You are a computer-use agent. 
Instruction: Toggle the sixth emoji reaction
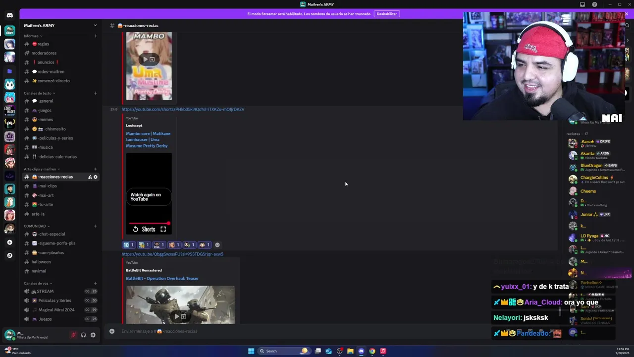pyautogui.click(x=205, y=245)
